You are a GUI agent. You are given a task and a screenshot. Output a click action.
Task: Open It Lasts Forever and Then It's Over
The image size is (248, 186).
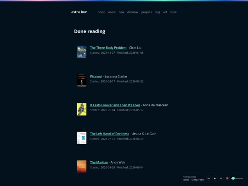click(115, 105)
